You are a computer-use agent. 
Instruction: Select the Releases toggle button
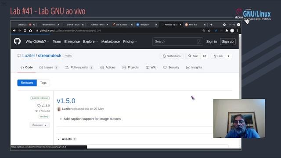pos(27,83)
